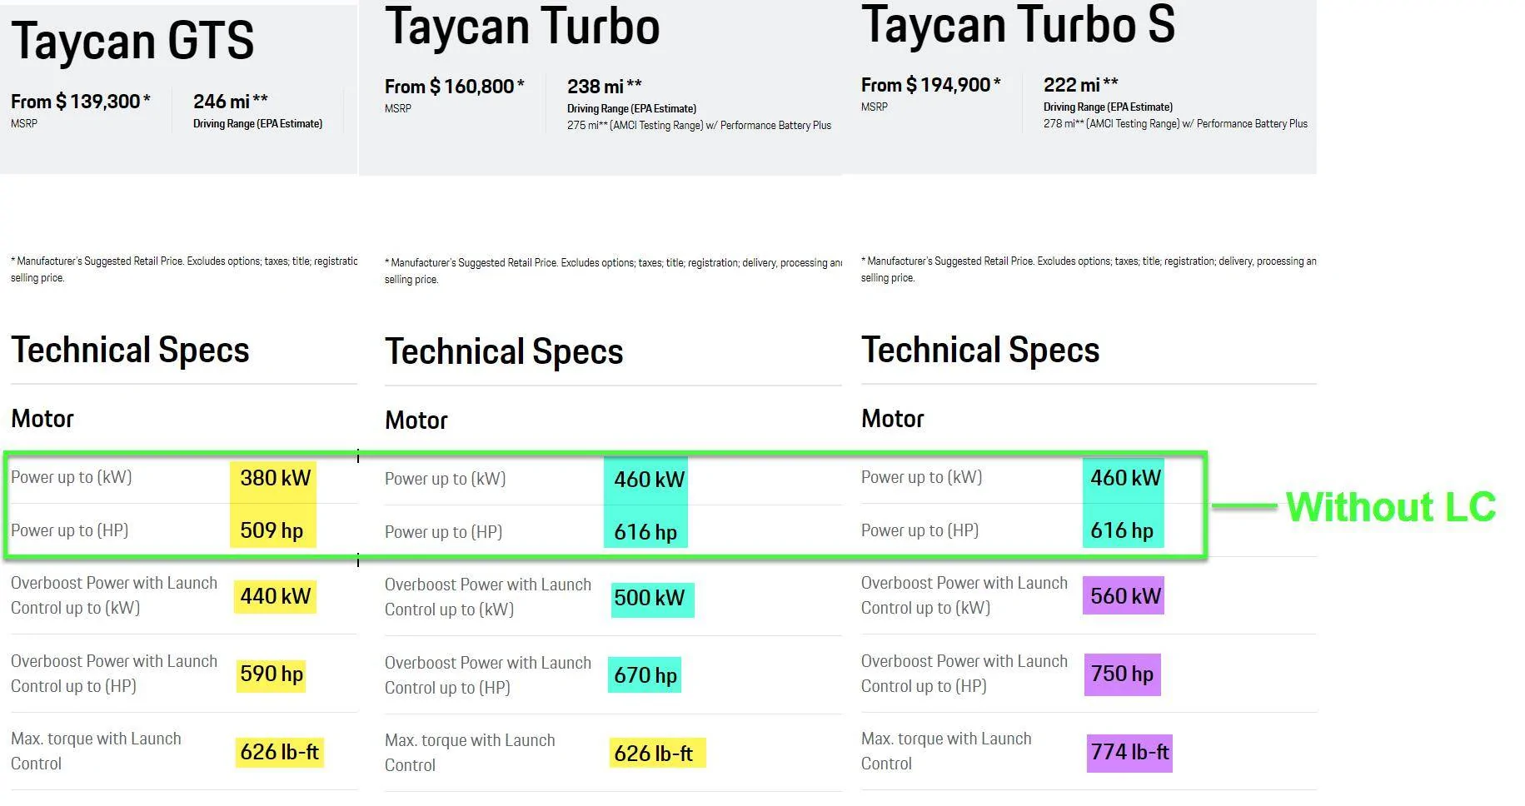Click the Turbo S 774 lb-ft torque value
Viewport: 1525px width, 806px height.
[x=1129, y=752]
